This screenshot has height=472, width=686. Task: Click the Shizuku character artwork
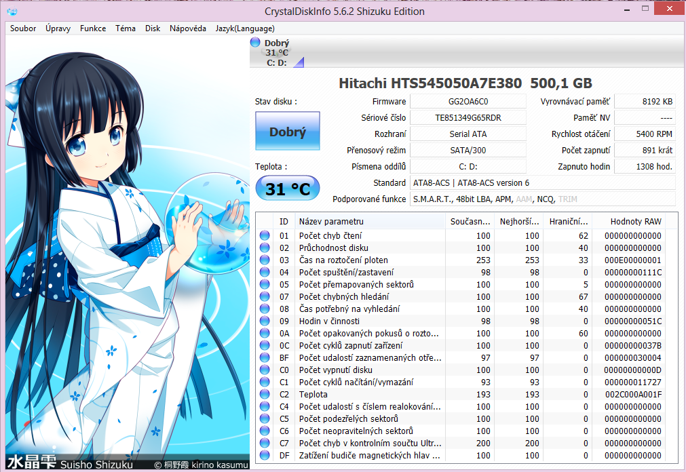pos(128,253)
